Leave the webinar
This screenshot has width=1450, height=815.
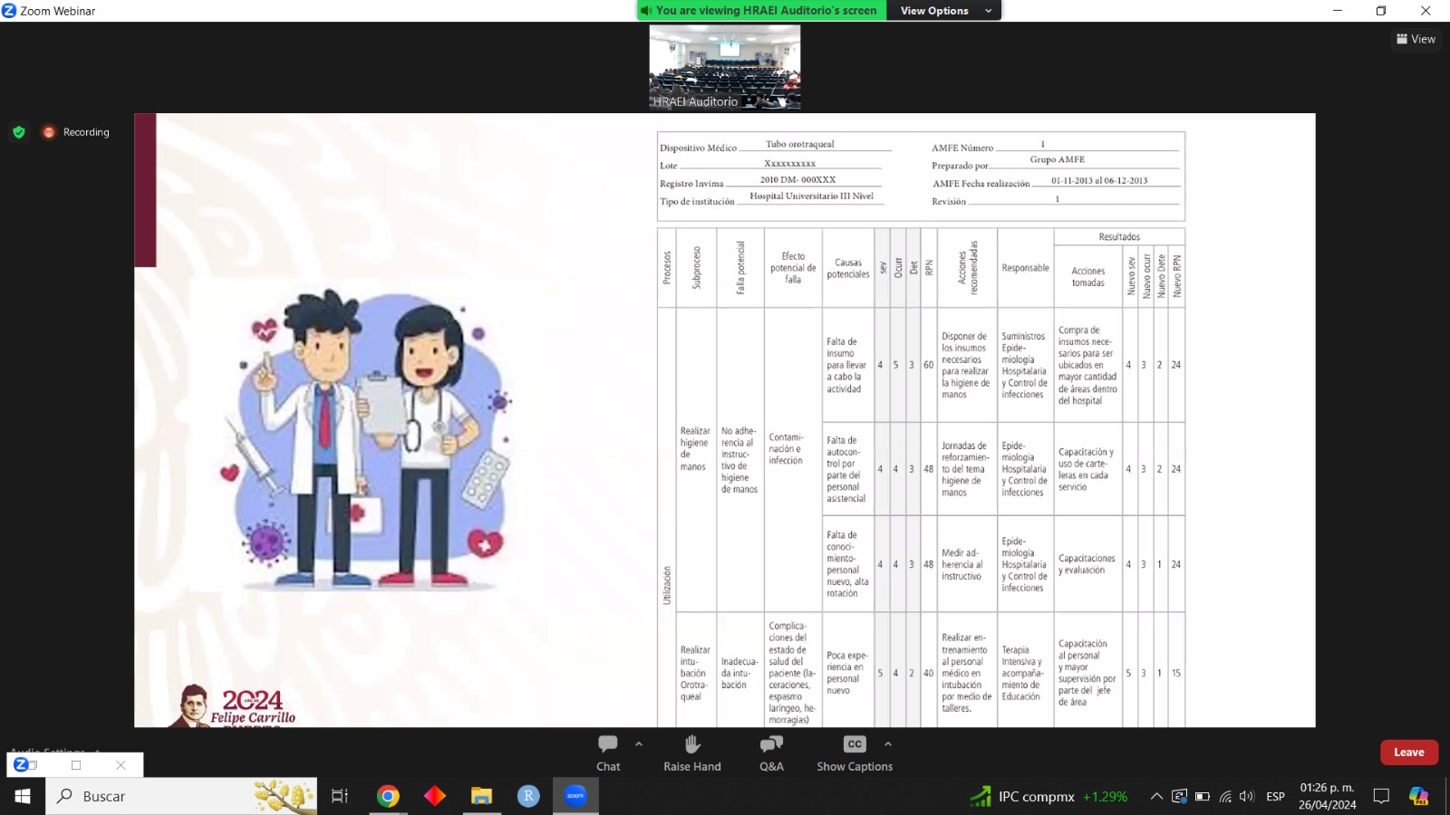1408,753
